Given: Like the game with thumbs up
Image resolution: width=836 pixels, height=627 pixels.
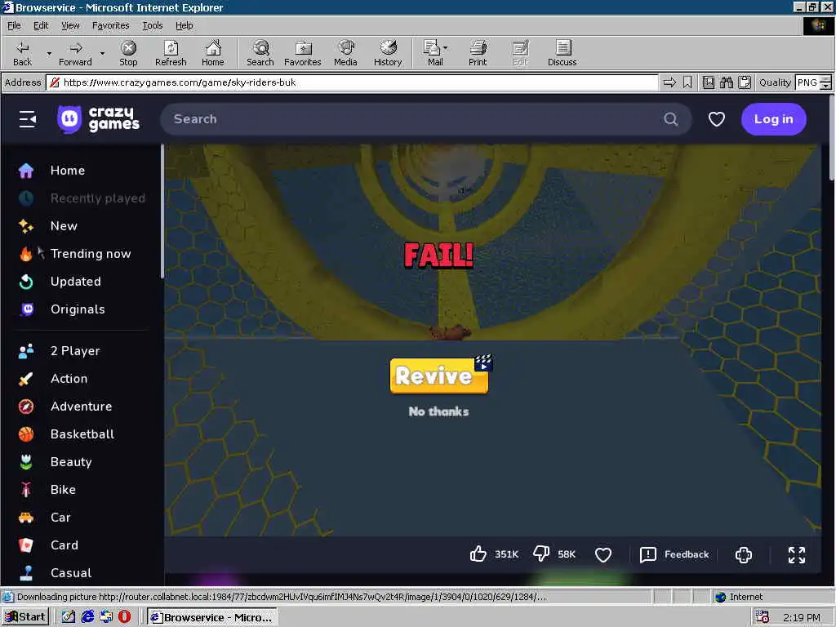Looking at the screenshot, I should 478,554.
